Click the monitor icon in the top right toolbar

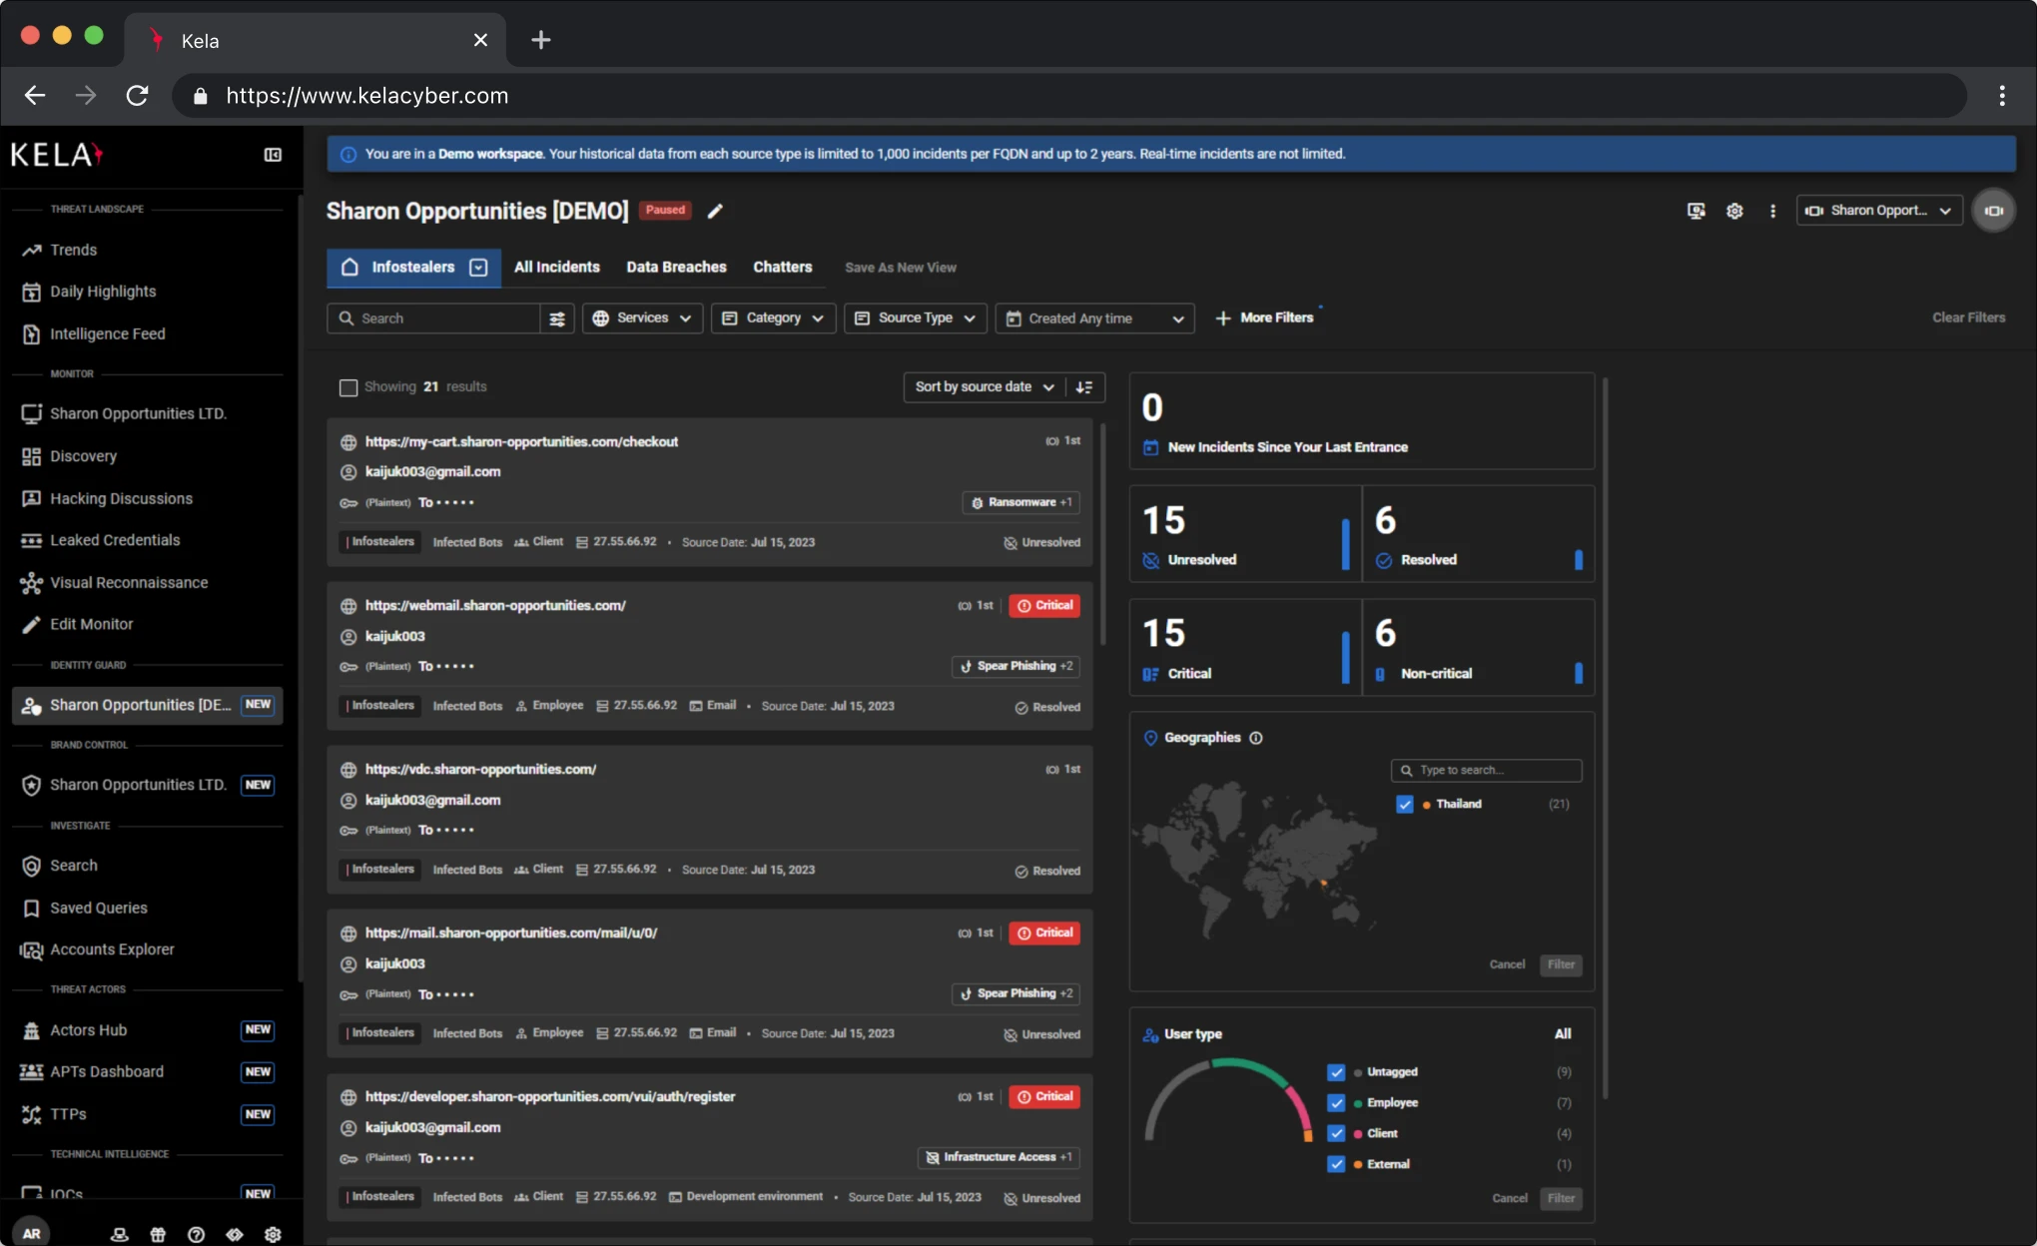click(x=1696, y=211)
